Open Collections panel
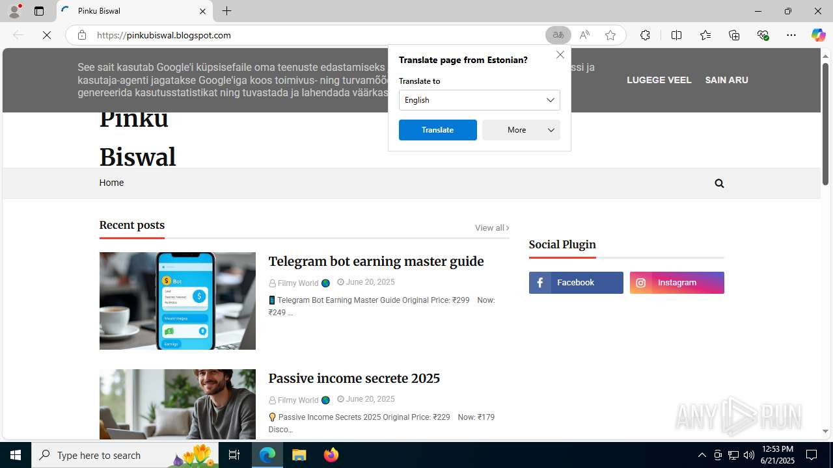Image resolution: width=833 pixels, height=468 pixels. pos(734,35)
